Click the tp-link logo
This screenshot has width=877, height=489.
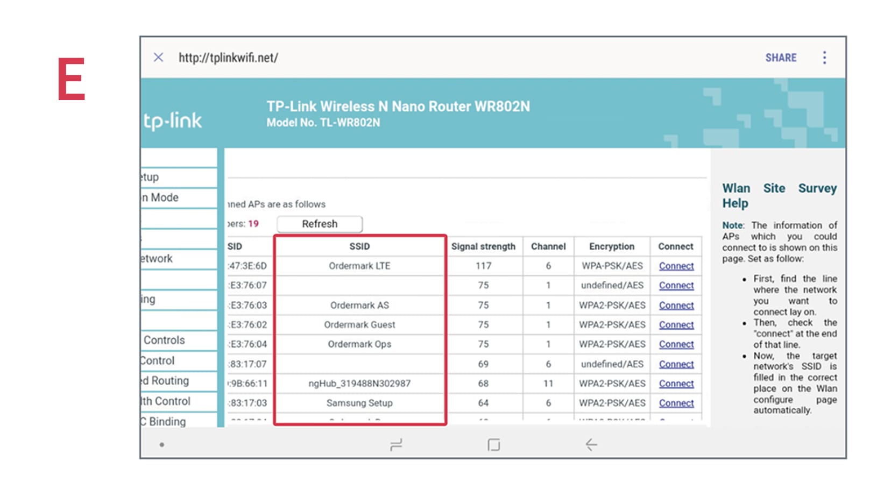(173, 121)
